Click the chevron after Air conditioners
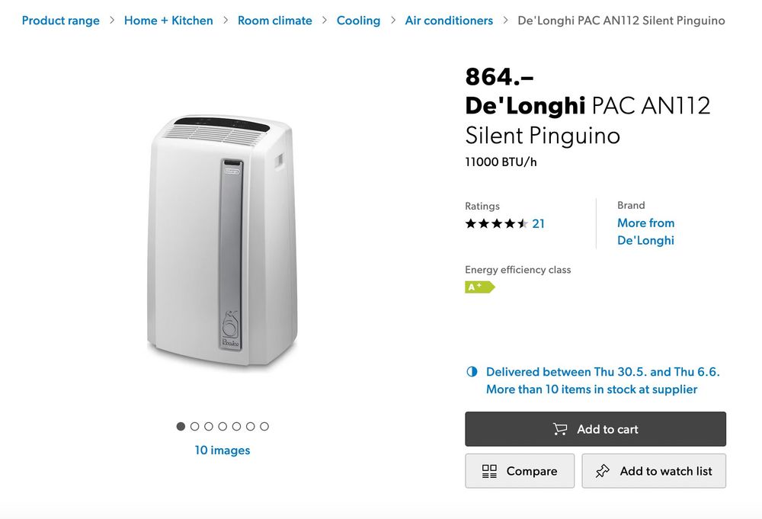 coord(504,21)
